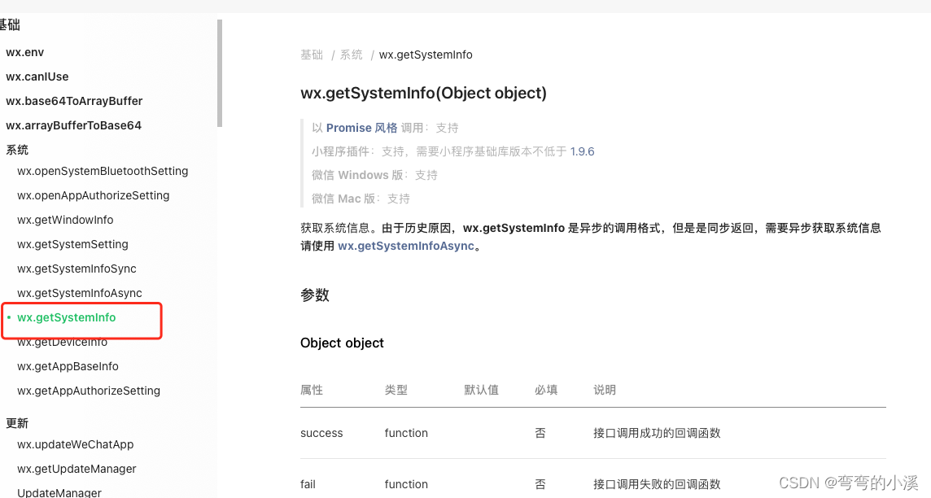Open the 1.9.6 base library version link
The width and height of the screenshot is (931, 498).
pos(582,151)
